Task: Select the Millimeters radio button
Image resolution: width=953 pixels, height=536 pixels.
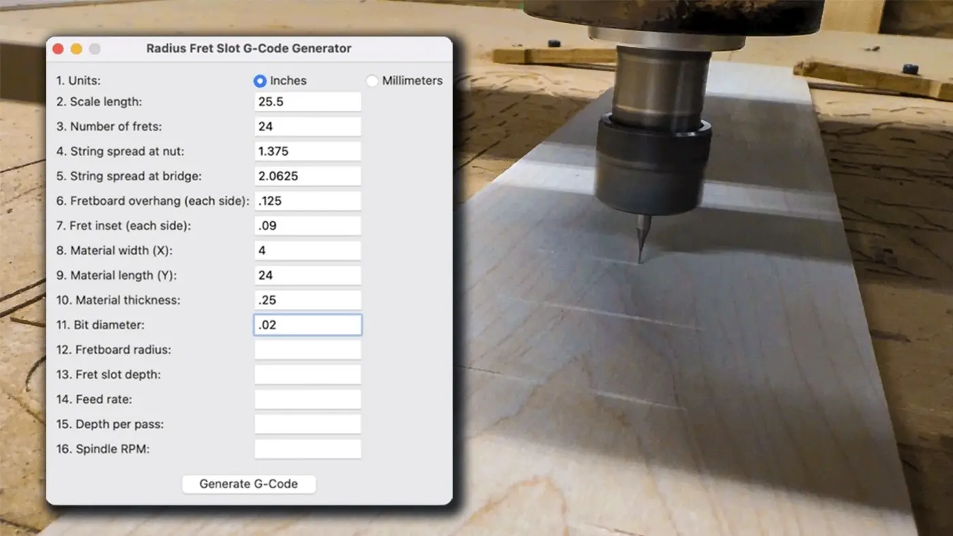Action: coord(372,80)
